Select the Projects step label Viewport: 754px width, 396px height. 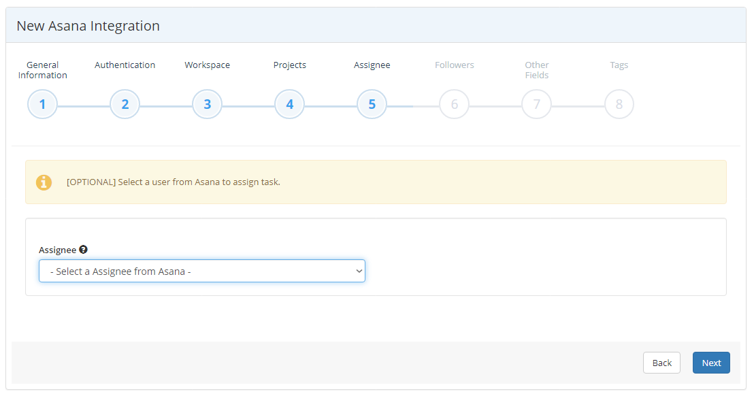point(289,65)
